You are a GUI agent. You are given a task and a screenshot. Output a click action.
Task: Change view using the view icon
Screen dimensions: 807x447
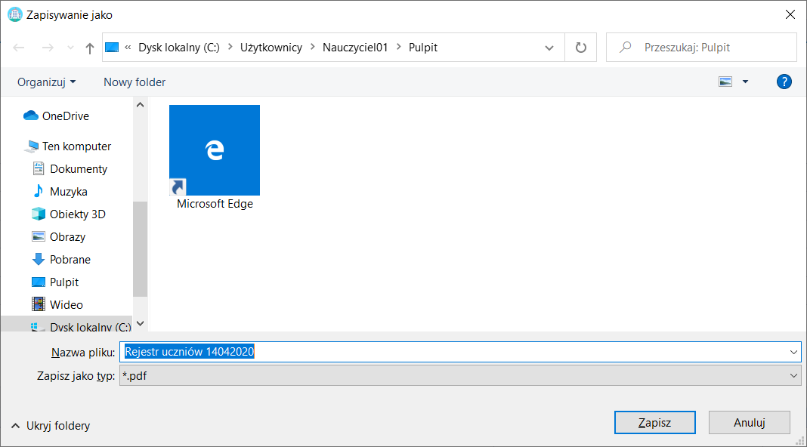725,82
